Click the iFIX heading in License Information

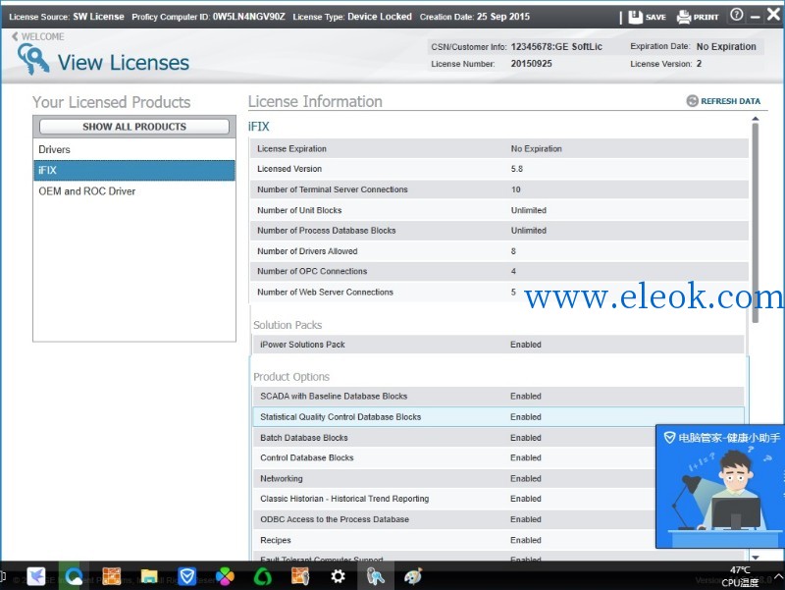(259, 127)
